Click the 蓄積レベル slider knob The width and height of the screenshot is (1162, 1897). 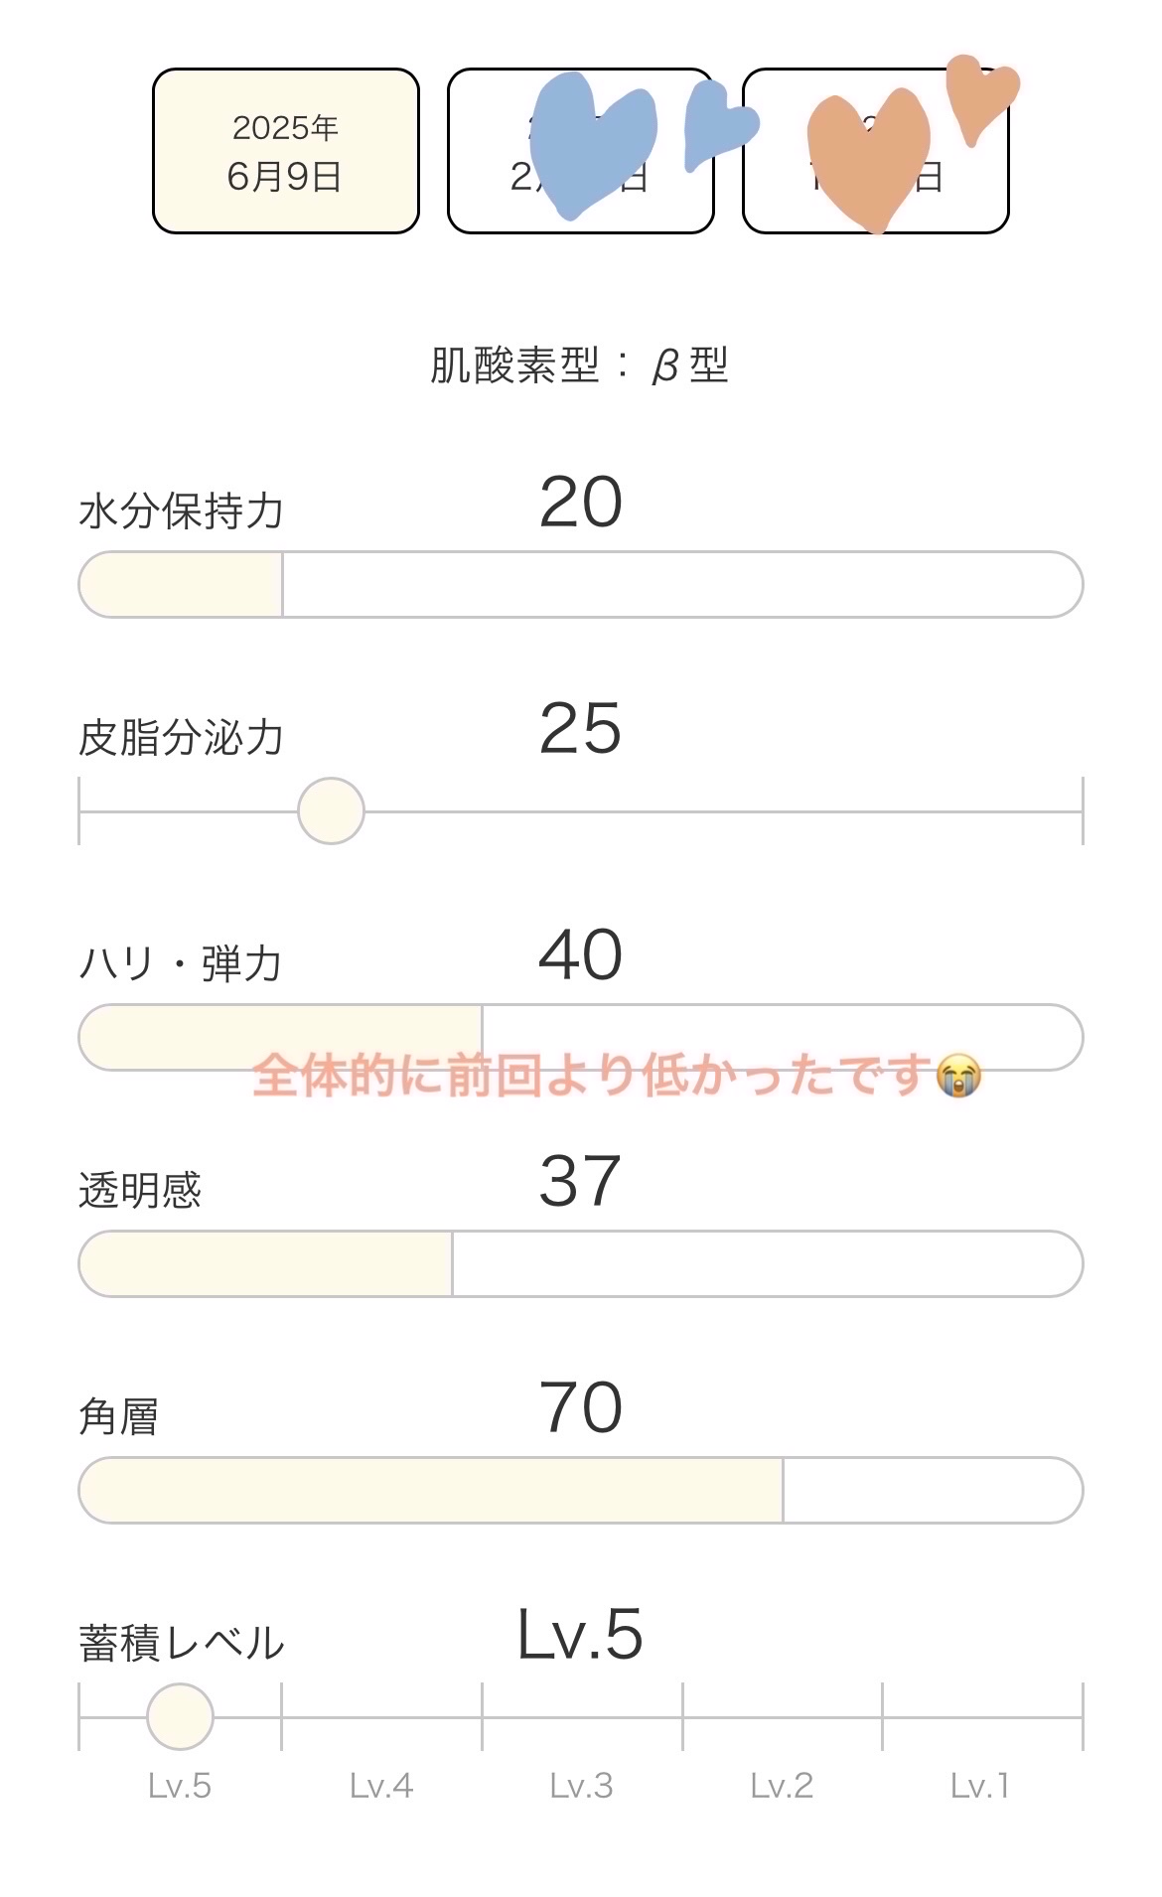[180, 1716]
